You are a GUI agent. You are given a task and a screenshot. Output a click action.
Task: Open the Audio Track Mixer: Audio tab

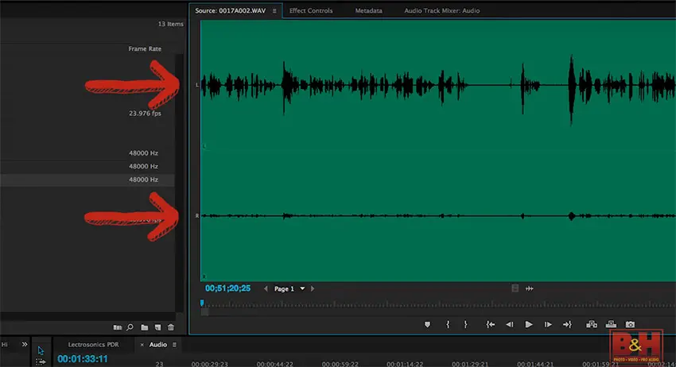(442, 11)
